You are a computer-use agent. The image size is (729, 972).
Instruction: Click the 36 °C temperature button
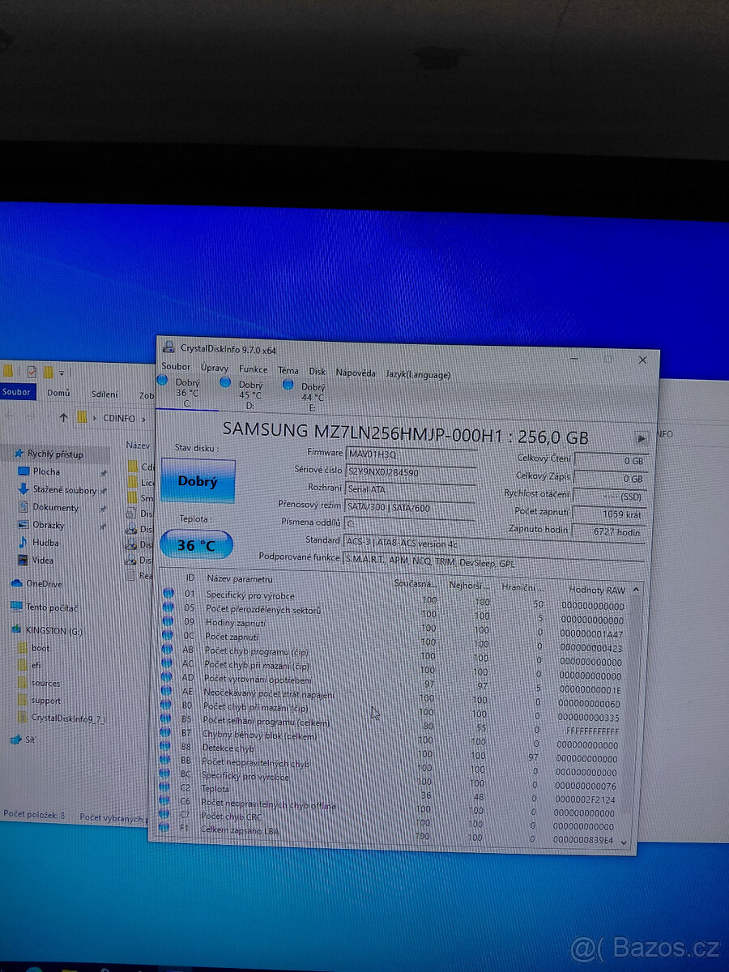click(196, 545)
